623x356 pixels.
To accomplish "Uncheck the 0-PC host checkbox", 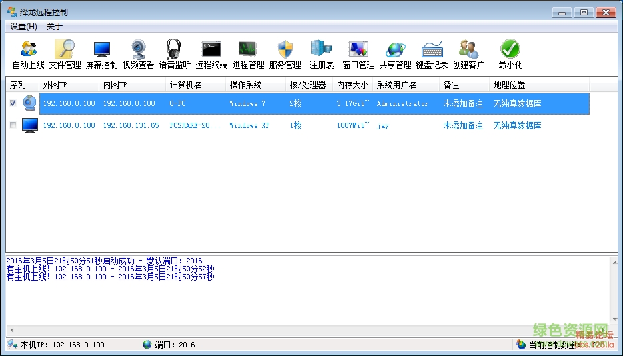I will coord(13,103).
